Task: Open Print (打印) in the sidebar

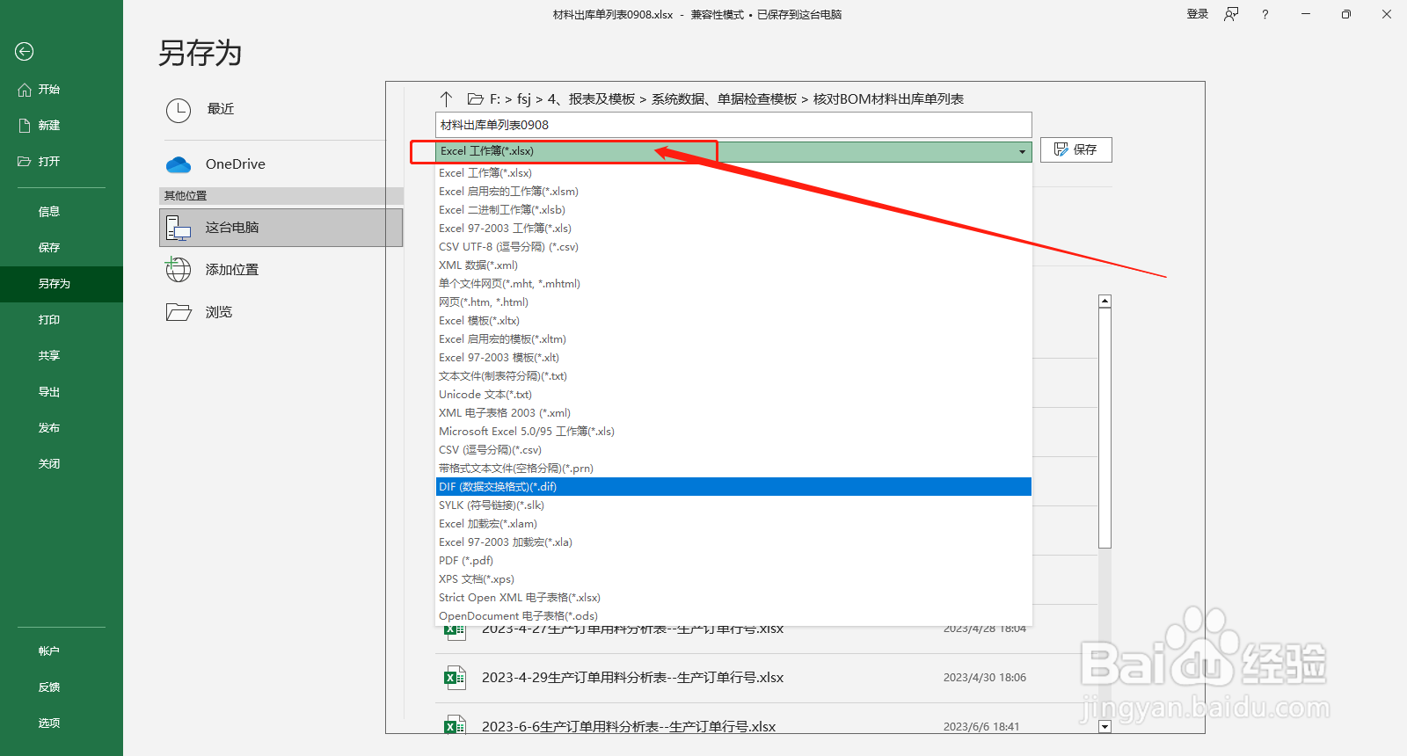Action: click(62, 320)
